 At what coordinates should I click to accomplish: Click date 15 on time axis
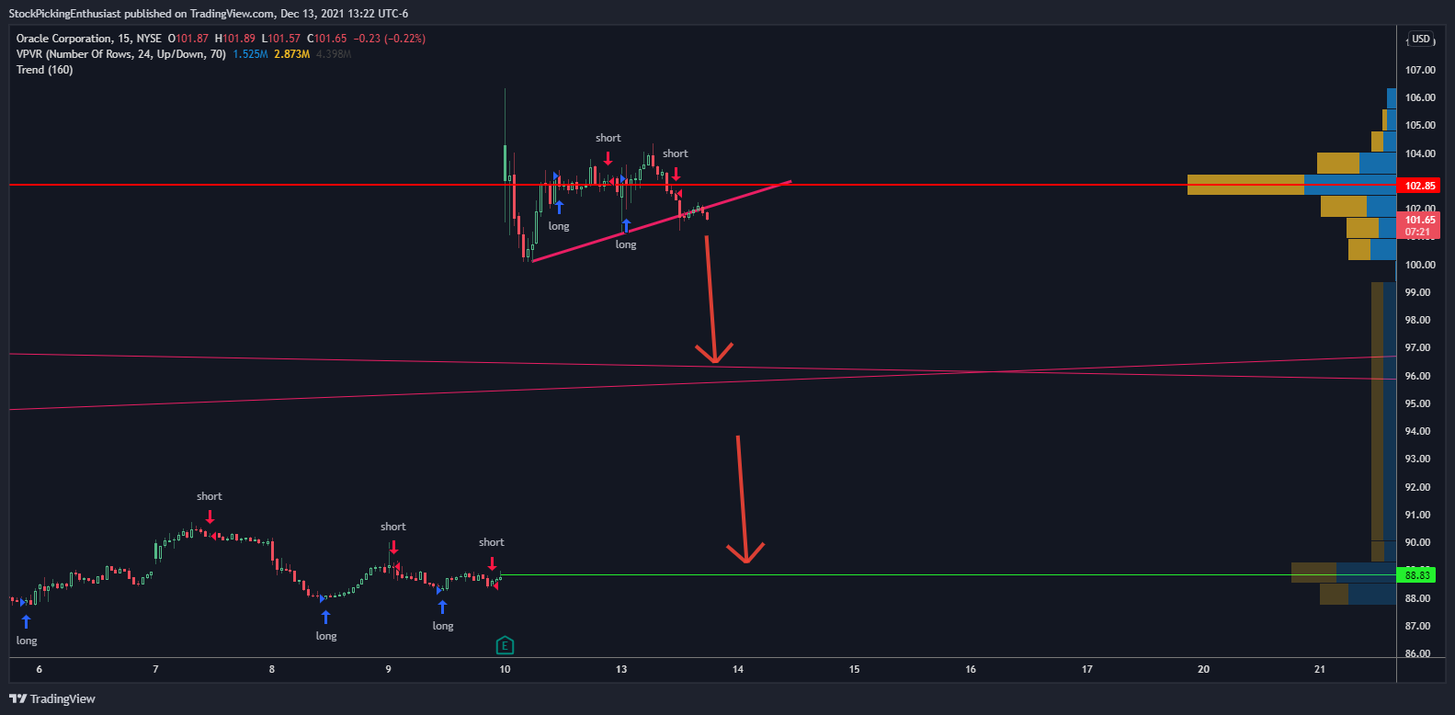(x=854, y=669)
